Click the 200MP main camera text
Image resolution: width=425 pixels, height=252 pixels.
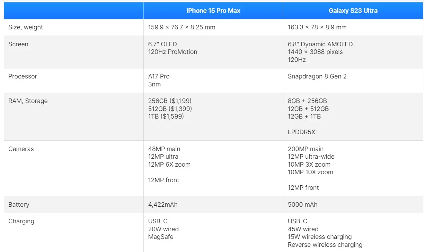[x=306, y=149]
